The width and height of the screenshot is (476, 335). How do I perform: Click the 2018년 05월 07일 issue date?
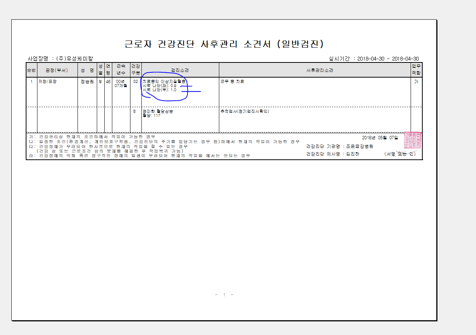(x=380, y=137)
